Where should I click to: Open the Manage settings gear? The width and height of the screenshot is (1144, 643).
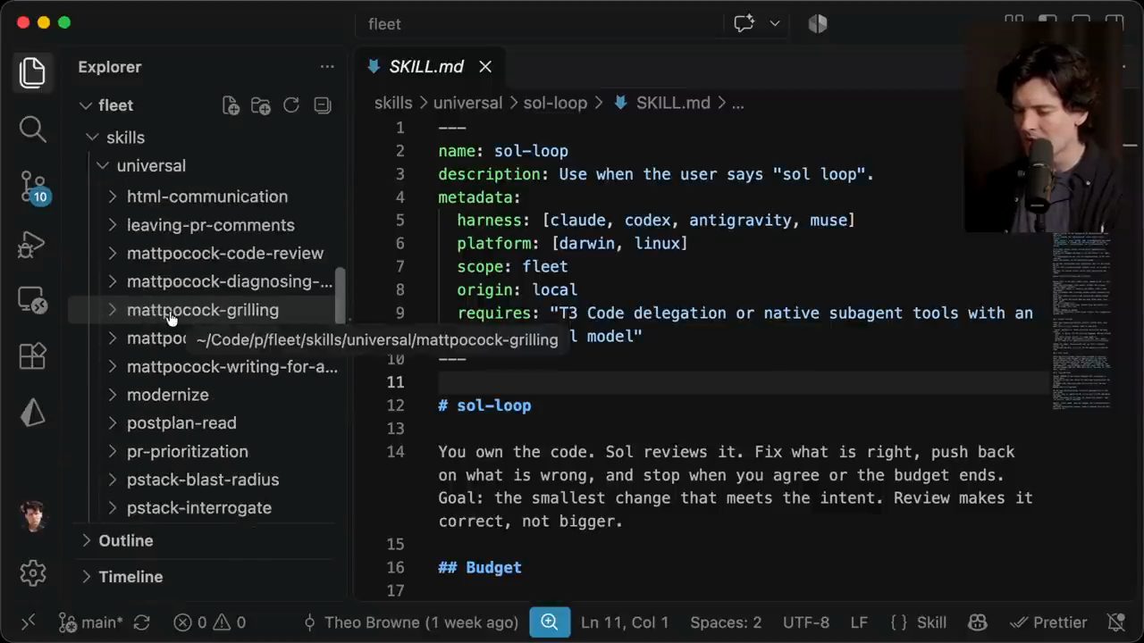(x=32, y=572)
